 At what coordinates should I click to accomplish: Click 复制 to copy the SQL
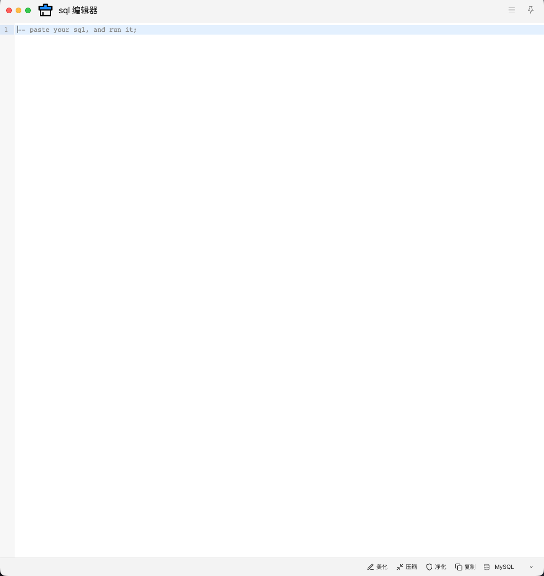coord(465,567)
